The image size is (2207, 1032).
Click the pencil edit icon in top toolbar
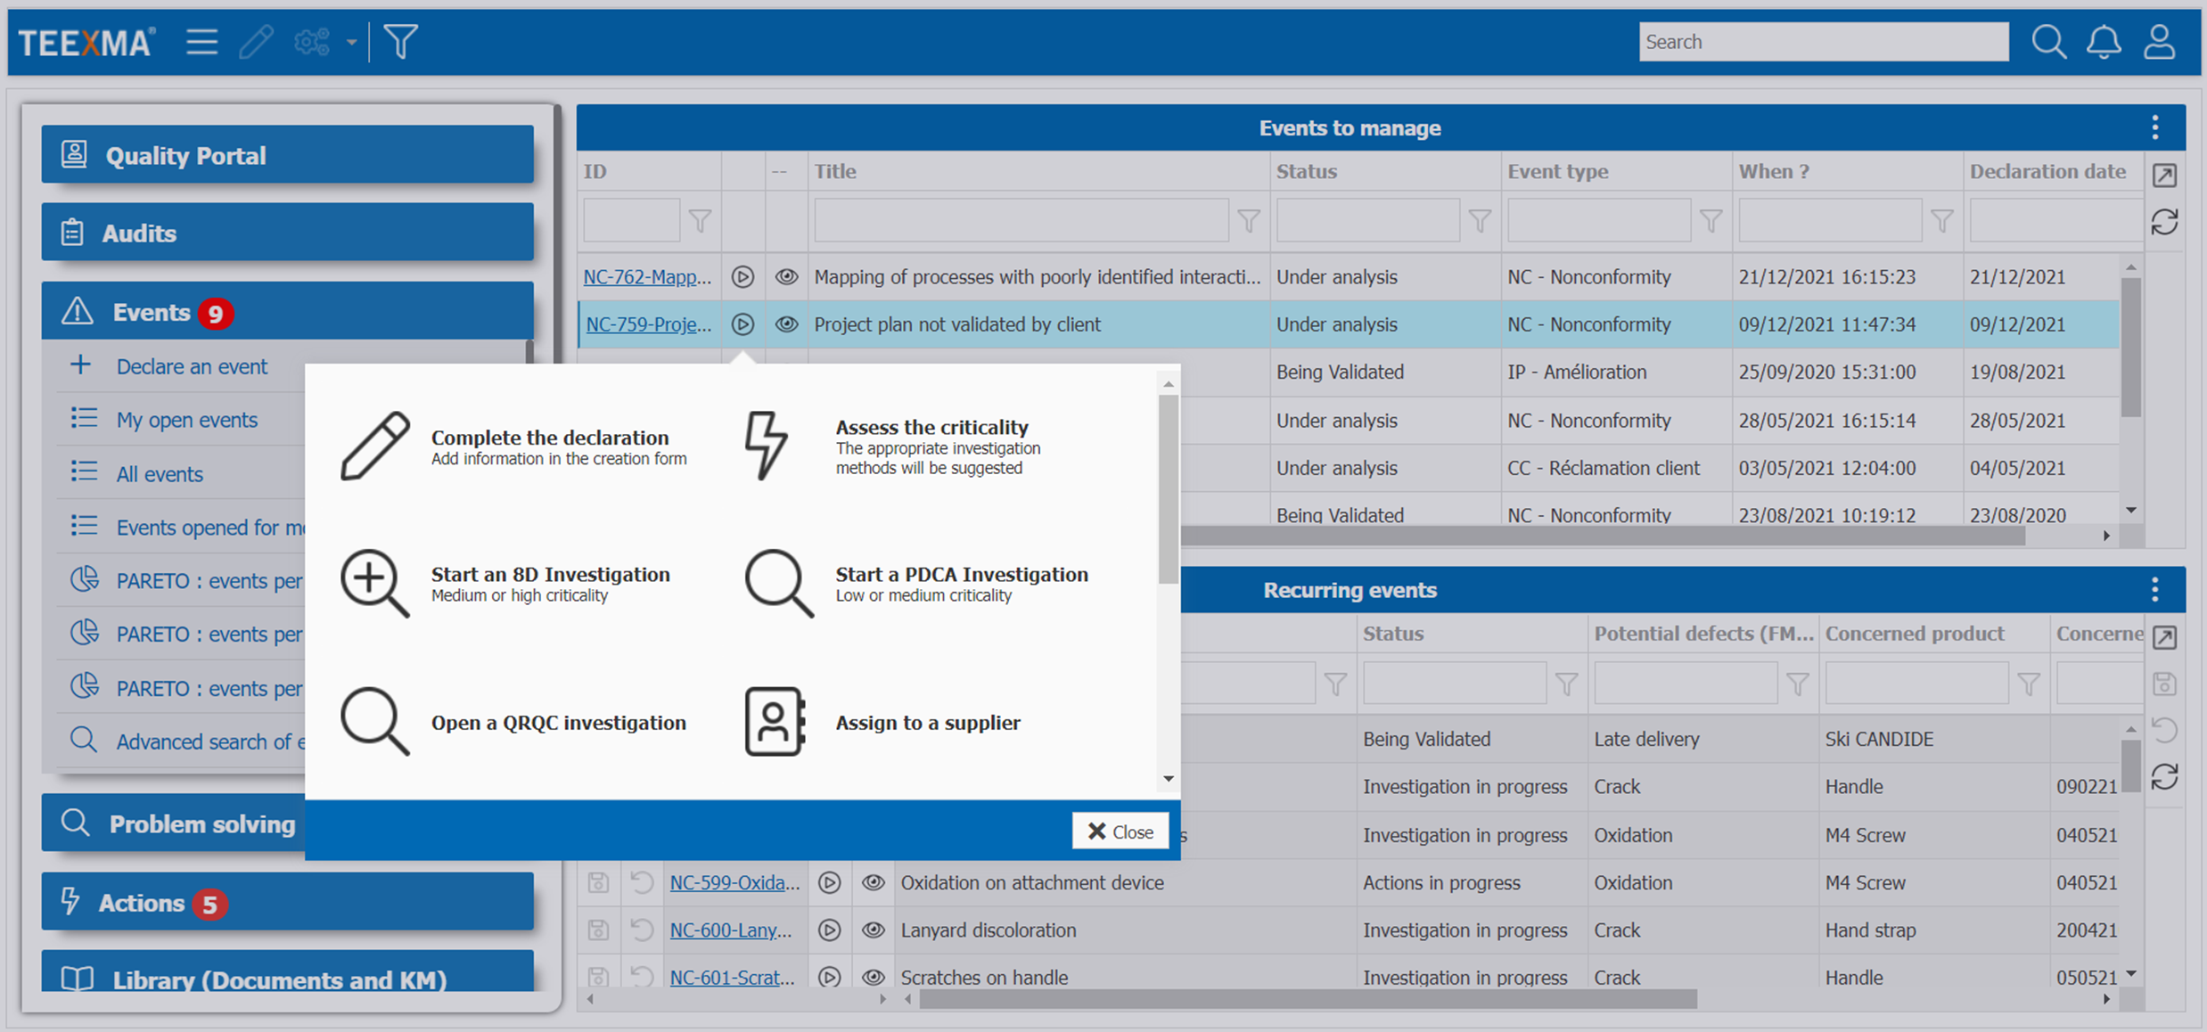tap(257, 41)
